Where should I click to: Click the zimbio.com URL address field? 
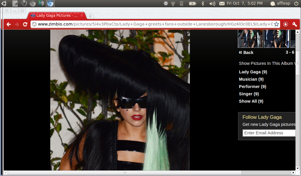click(x=155, y=24)
